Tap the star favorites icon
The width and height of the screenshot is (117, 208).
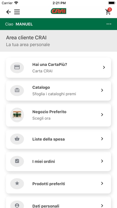(17, 184)
